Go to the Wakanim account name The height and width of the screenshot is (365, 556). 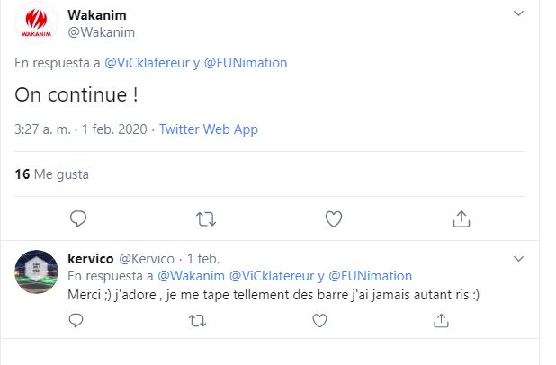[97, 15]
